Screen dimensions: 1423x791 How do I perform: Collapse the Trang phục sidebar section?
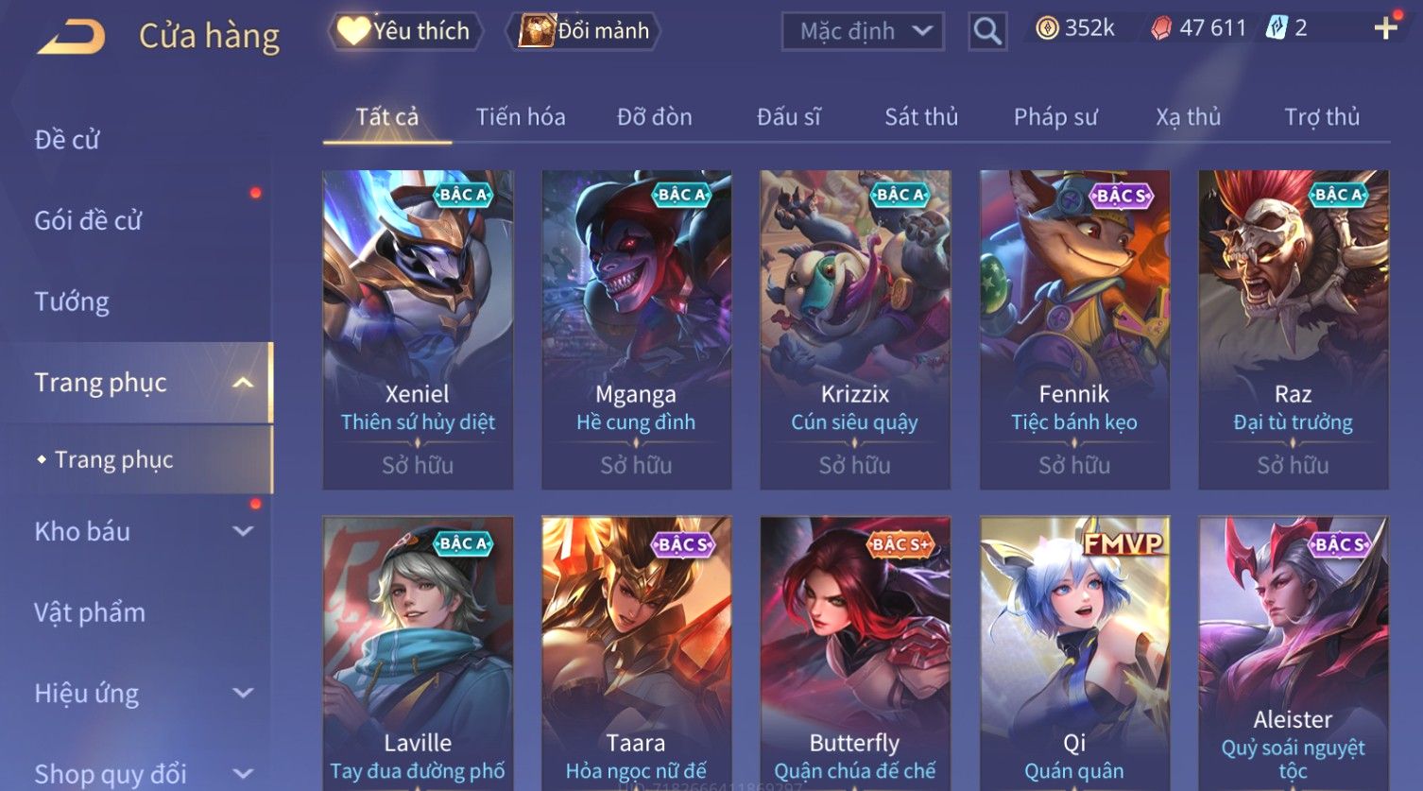[x=243, y=383]
